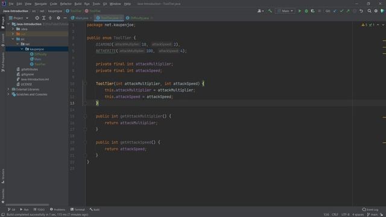Viewport: 386px width, 217px height.
Task: Hide the Project panel with the minus icon
Action: point(65,18)
